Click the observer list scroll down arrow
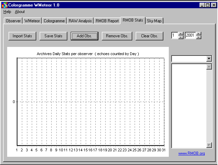 209,145
